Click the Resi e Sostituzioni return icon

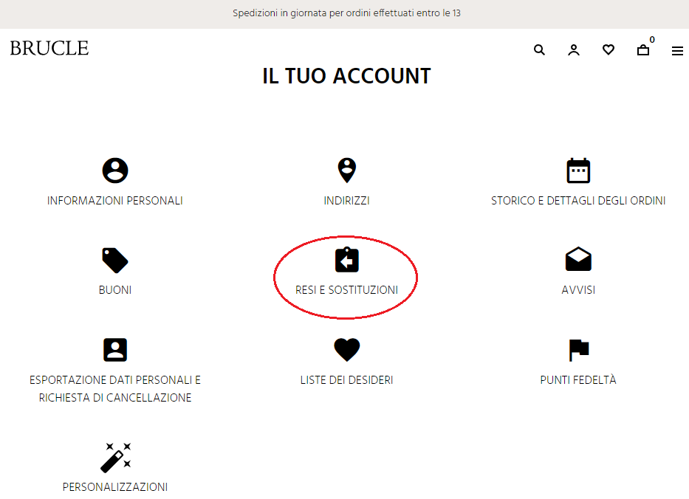click(x=346, y=260)
